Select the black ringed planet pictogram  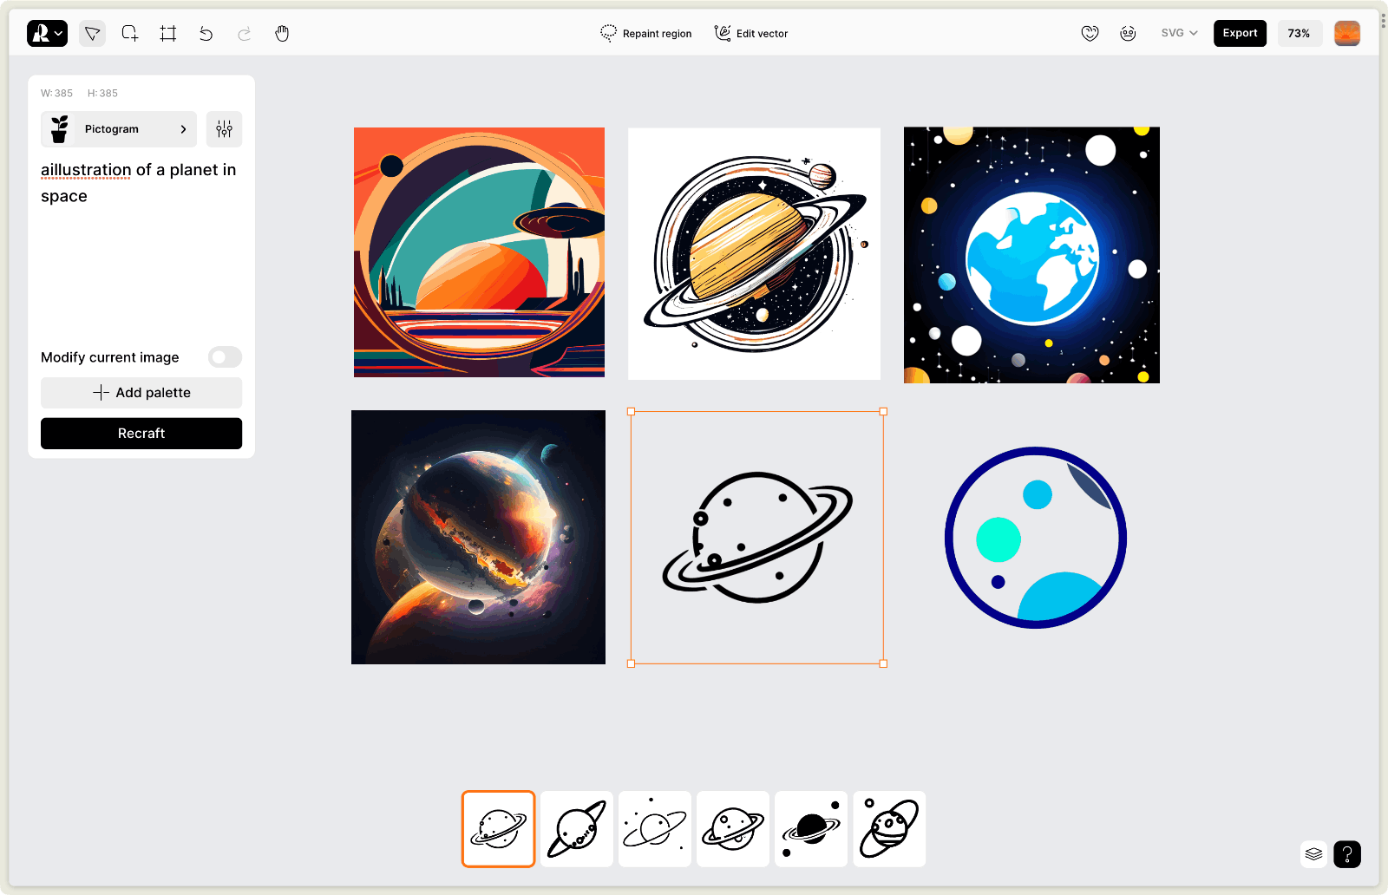point(757,538)
